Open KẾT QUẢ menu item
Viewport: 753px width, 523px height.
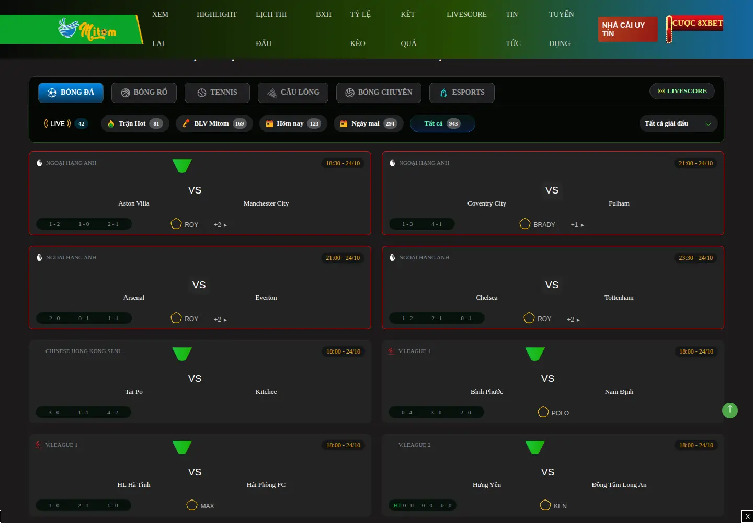(x=408, y=29)
